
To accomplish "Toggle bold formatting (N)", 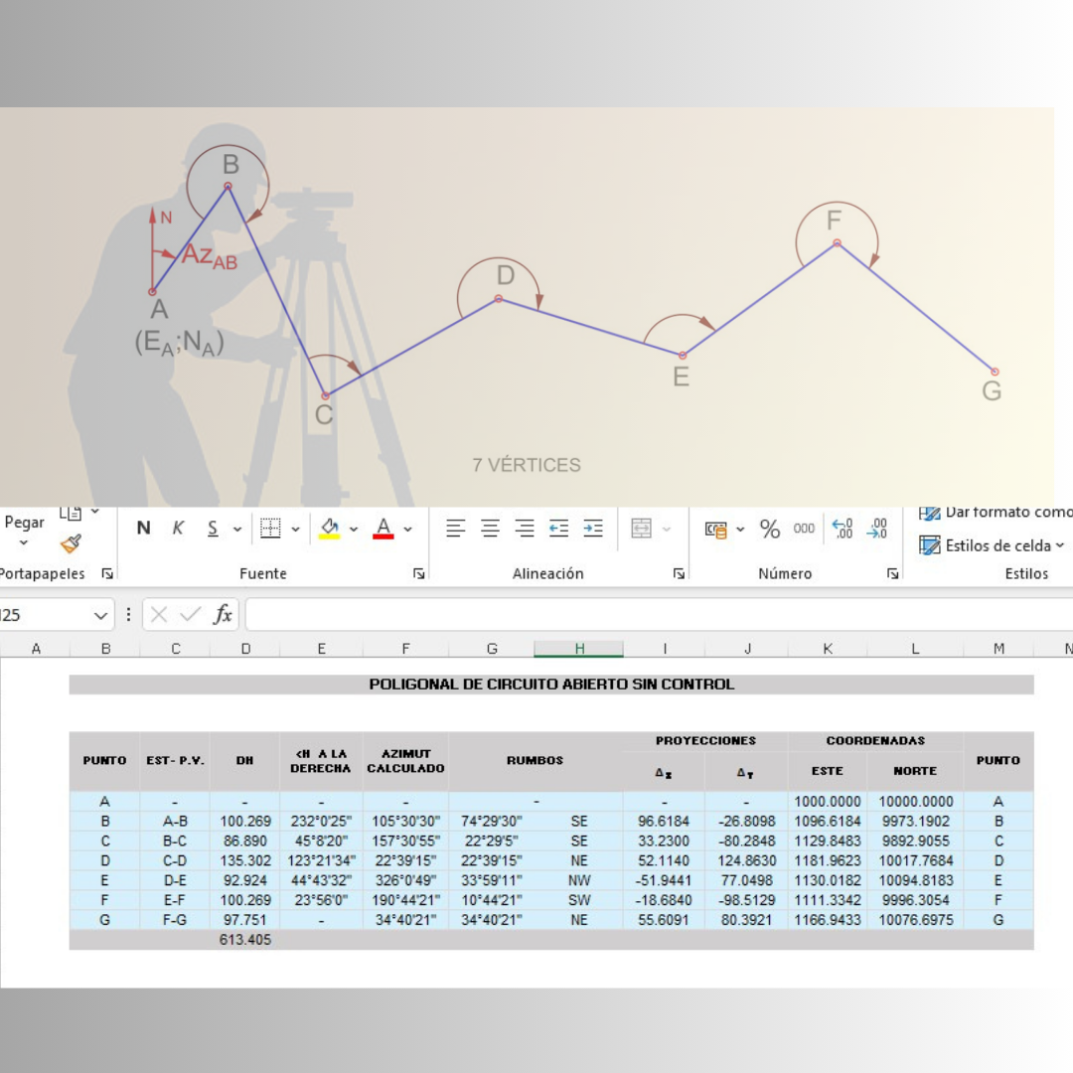I will 144,529.
